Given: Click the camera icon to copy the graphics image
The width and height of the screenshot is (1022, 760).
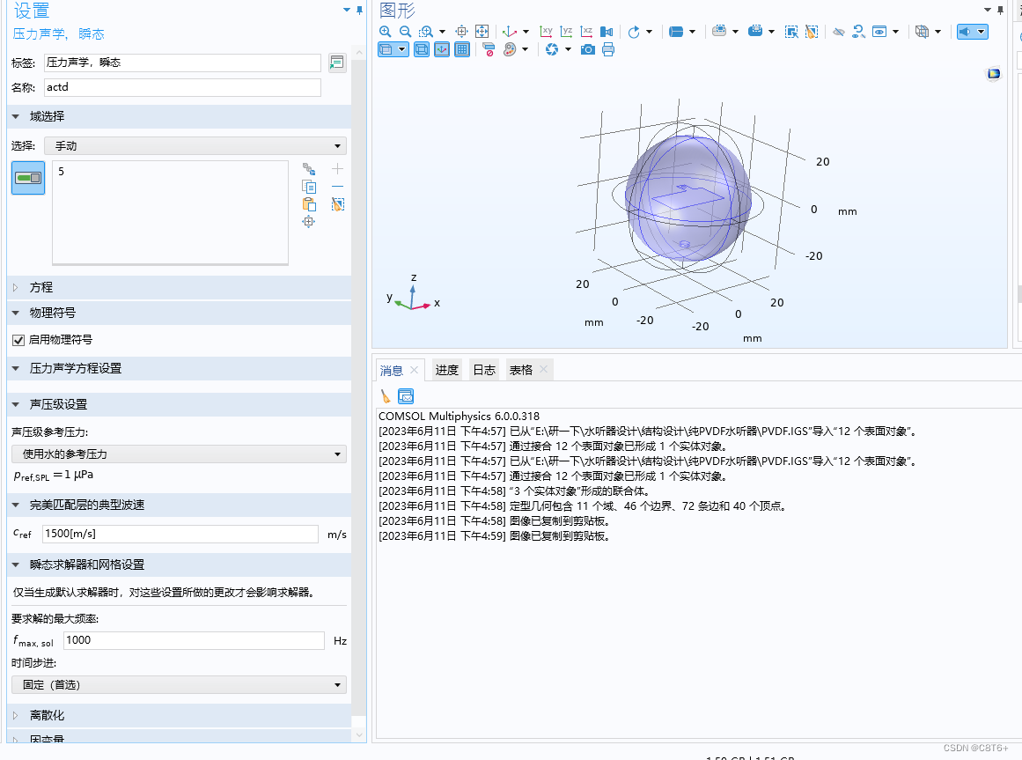Looking at the screenshot, I should click(x=588, y=49).
